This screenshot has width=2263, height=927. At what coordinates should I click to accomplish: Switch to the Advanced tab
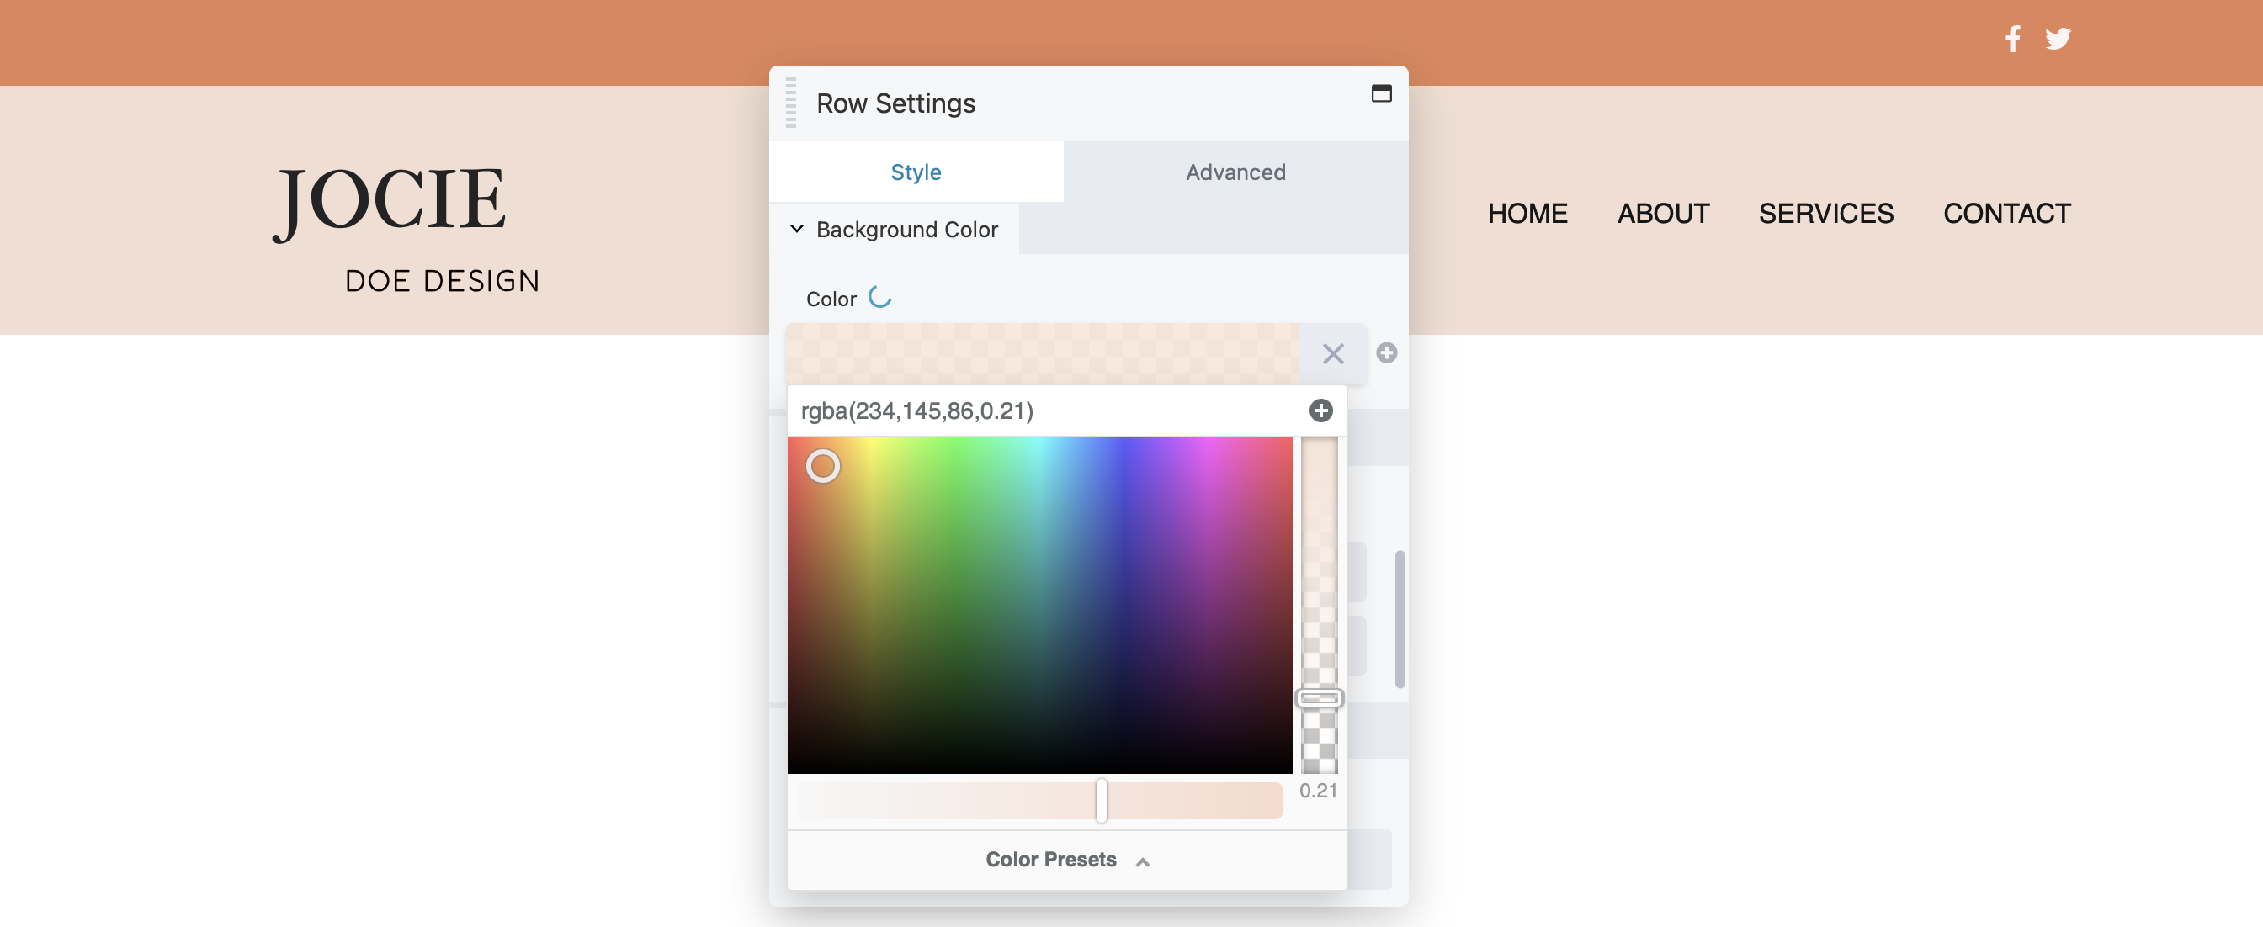pyautogui.click(x=1235, y=172)
